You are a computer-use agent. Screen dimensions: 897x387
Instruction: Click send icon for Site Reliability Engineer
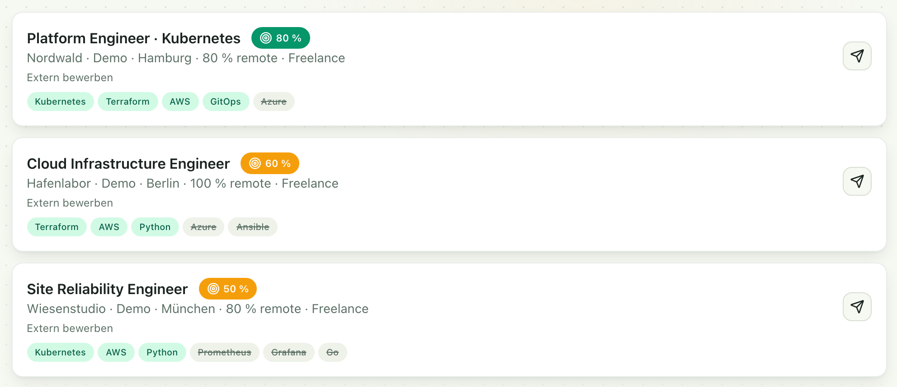(857, 307)
